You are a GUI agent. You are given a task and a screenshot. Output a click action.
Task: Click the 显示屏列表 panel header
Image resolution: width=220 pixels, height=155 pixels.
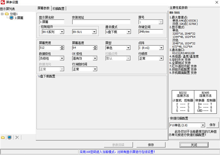[7, 9]
